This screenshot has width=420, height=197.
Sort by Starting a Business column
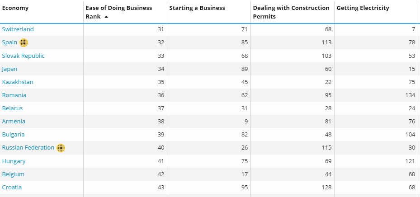coord(197,8)
